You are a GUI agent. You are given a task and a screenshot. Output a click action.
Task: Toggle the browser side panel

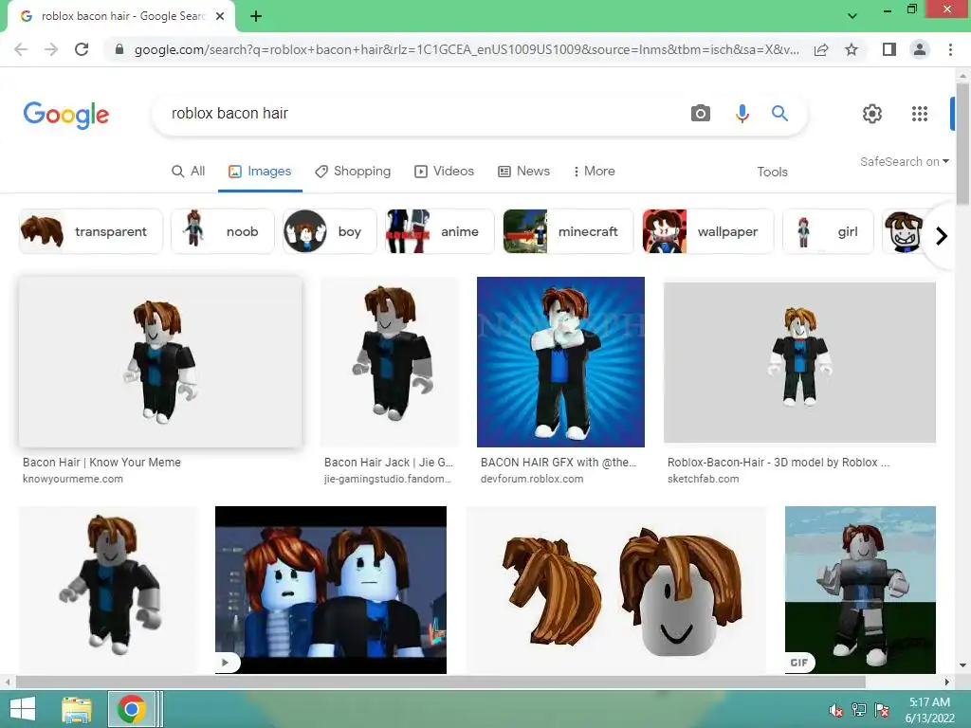click(x=889, y=49)
